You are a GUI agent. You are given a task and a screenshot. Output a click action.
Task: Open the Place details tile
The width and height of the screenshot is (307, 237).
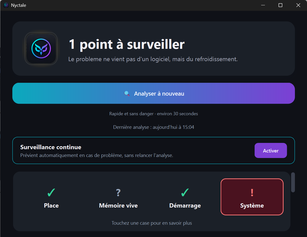click(51, 197)
